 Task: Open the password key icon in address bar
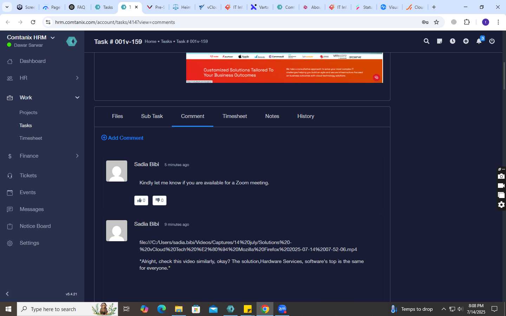(425, 22)
